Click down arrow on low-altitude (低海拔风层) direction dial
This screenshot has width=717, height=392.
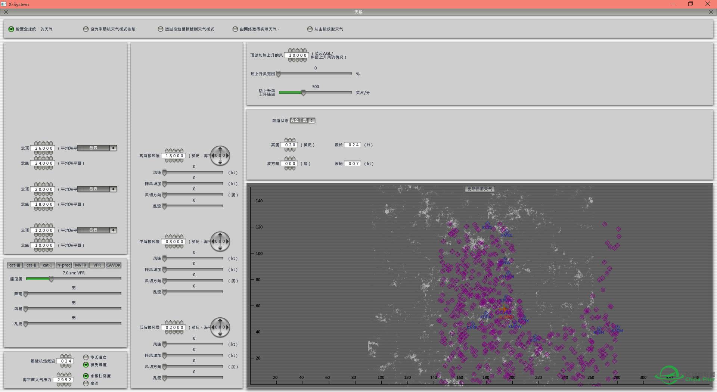tap(220, 335)
